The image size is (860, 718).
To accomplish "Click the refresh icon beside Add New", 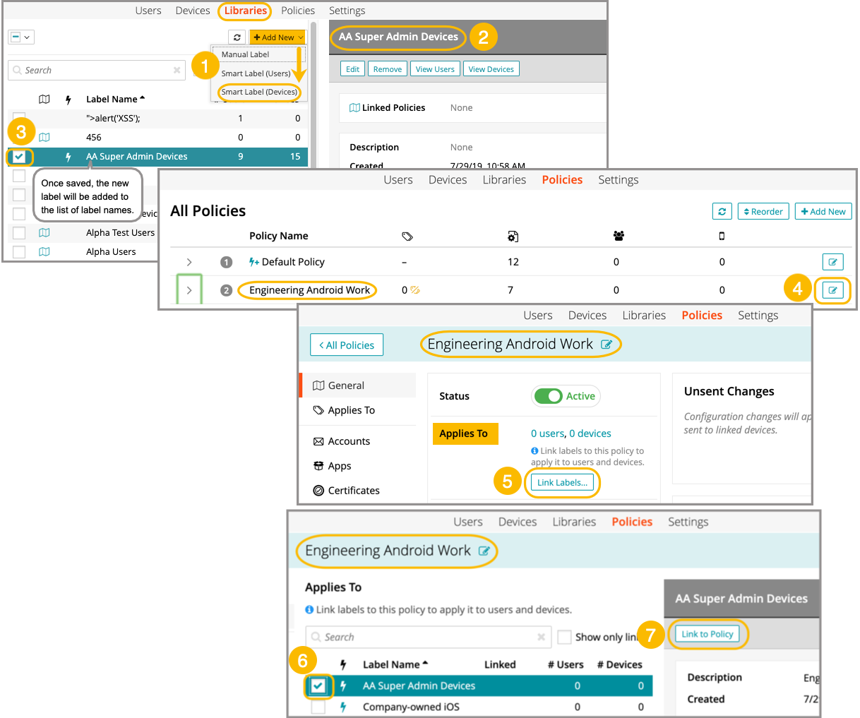I will [x=237, y=37].
